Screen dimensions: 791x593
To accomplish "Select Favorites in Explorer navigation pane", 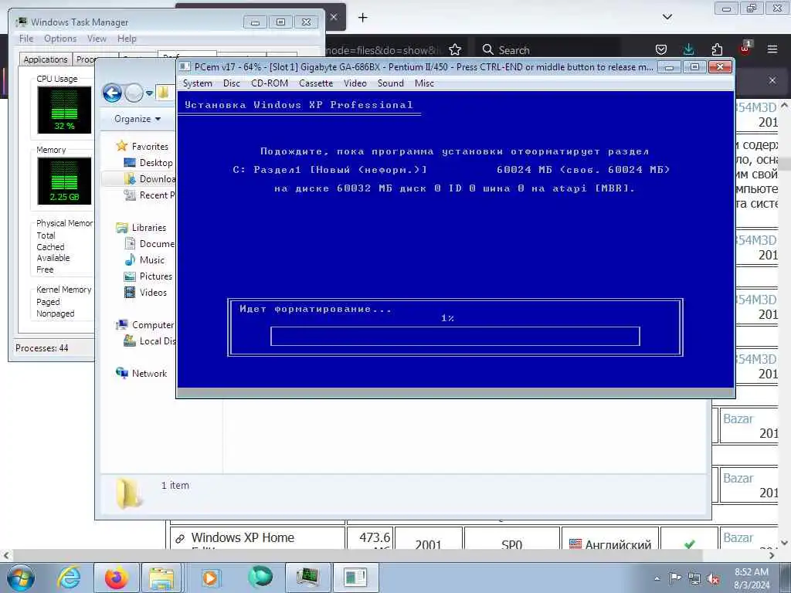I will (150, 146).
